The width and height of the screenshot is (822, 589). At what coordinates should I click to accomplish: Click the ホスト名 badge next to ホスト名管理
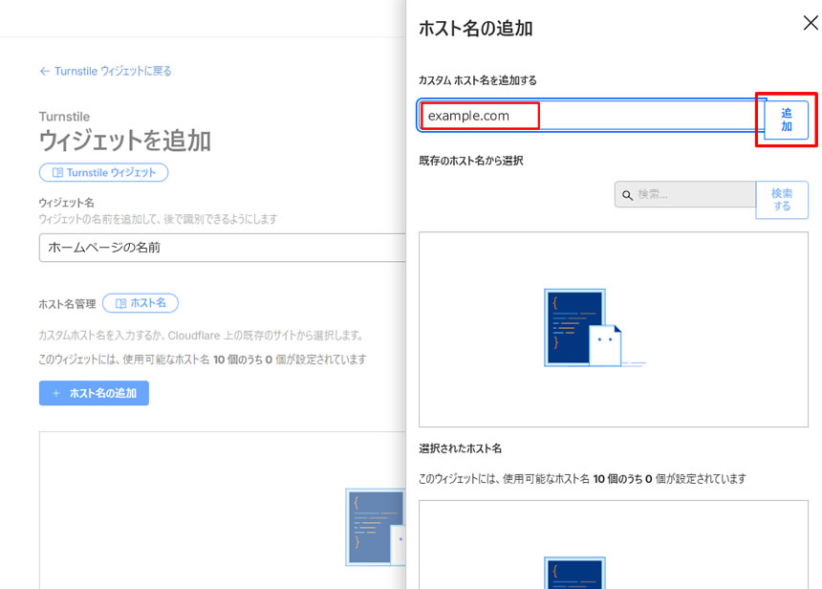tap(140, 302)
